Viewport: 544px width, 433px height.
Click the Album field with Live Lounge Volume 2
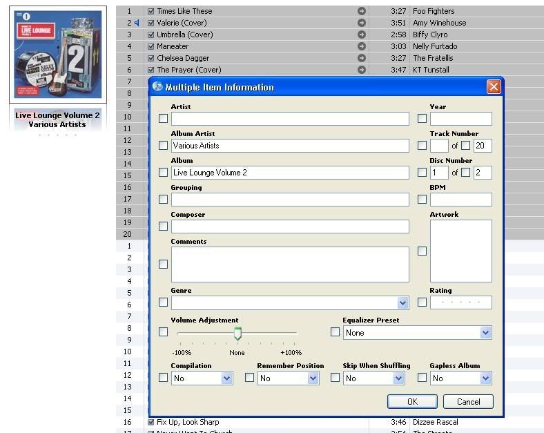[x=290, y=173]
